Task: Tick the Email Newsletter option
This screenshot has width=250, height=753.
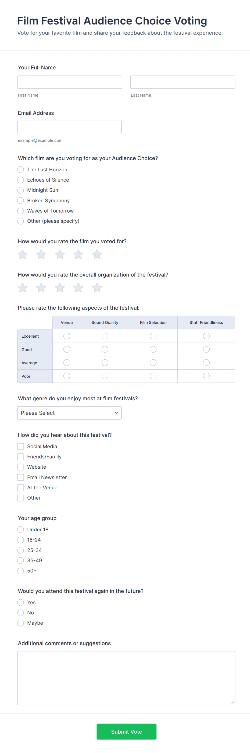Action: (20, 477)
